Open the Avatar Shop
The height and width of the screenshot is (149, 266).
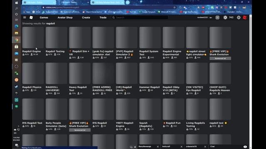coord(65,17)
